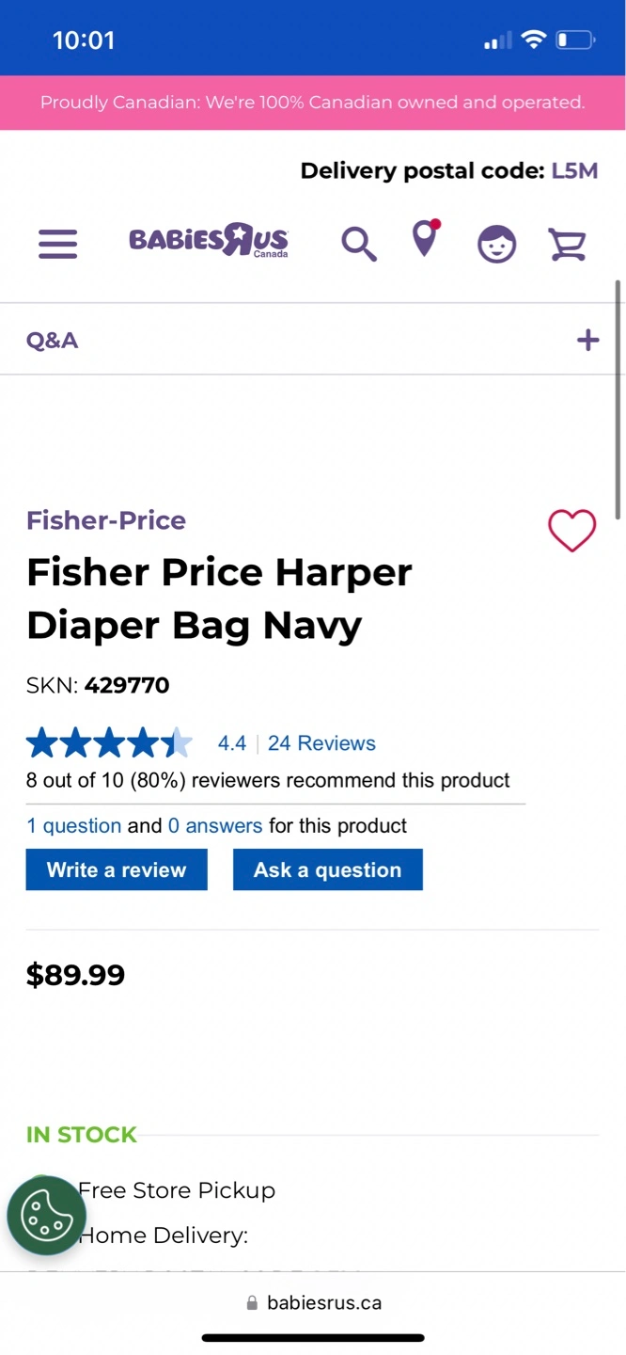Open the 0 answers link

click(x=215, y=826)
